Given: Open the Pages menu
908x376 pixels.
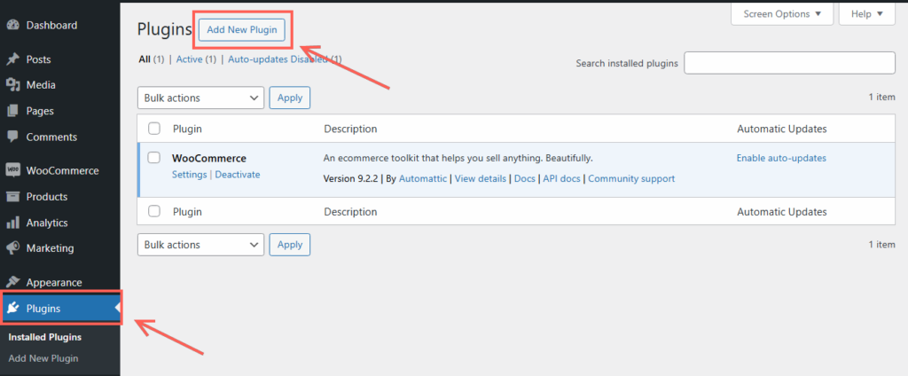Looking at the screenshot, I should (x=40, y=111).
